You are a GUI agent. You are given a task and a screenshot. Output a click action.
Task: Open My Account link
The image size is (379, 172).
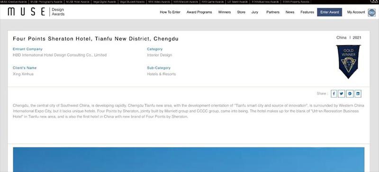356,12
